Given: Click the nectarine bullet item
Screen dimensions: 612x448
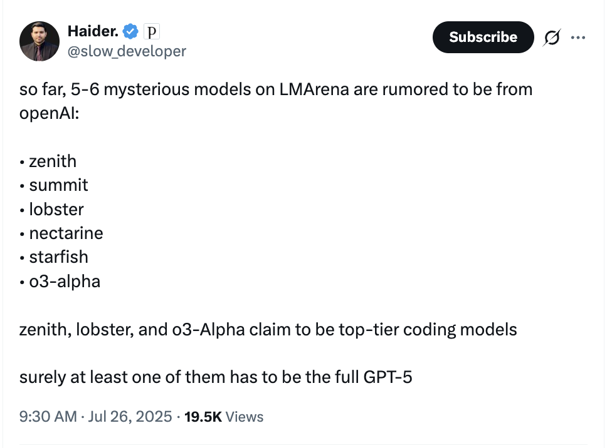Looking at the screenshot, I should click(66, 233).
